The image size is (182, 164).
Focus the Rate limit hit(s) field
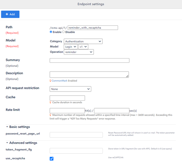[x=67, y=111]
